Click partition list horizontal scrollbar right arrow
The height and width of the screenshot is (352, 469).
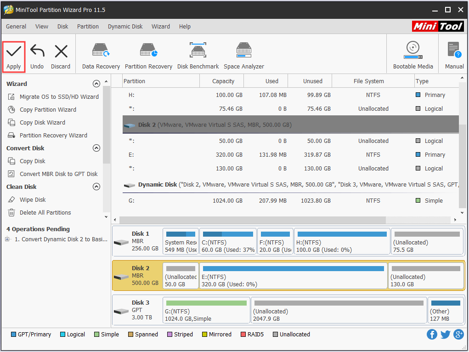click(x=455, y=220)
